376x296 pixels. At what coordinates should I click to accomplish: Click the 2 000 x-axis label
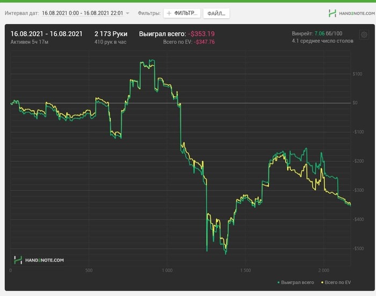click(324, 271)
